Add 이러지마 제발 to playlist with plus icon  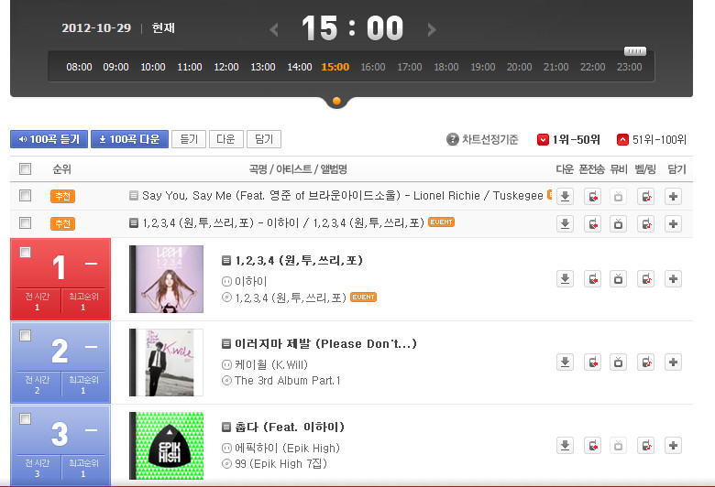click(673, 363)
